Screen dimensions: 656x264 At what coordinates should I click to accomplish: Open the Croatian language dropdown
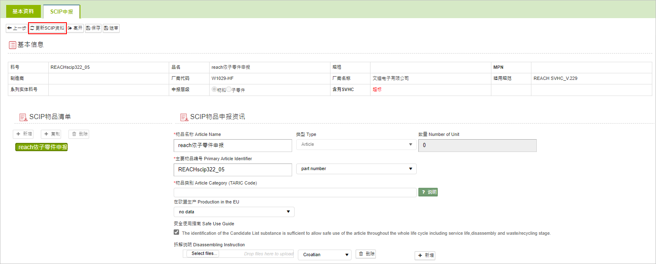325,255
